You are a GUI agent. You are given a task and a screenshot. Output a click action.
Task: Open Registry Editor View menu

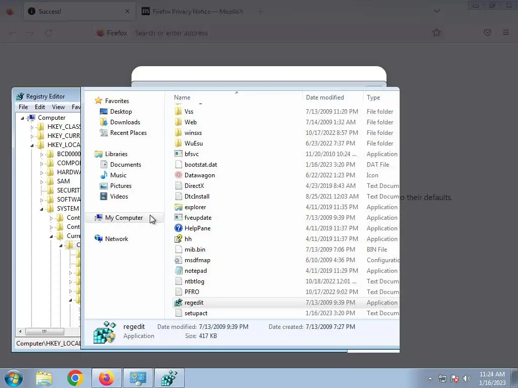tap(58, 107)
